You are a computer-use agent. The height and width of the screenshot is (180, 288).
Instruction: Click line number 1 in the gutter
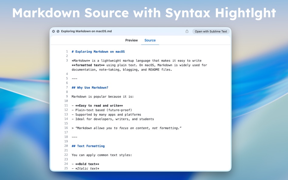(67, 52)
